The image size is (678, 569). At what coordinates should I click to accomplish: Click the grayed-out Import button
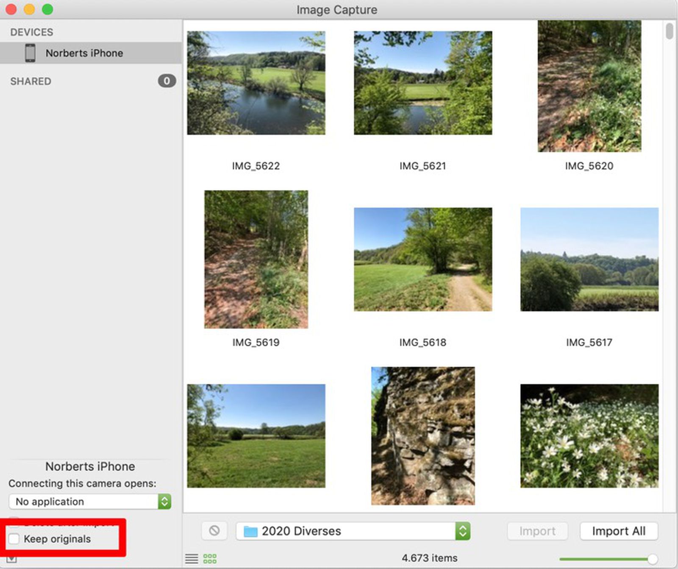pyautogui.click(x=537, y=530)
